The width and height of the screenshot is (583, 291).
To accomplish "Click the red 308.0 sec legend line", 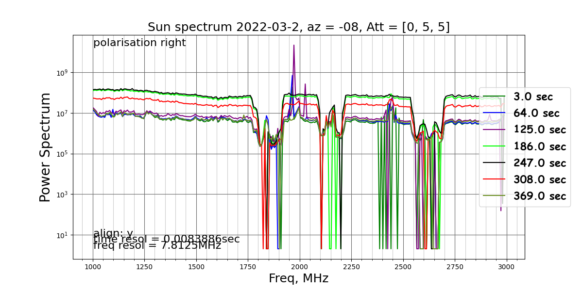I will pos(494,179).
